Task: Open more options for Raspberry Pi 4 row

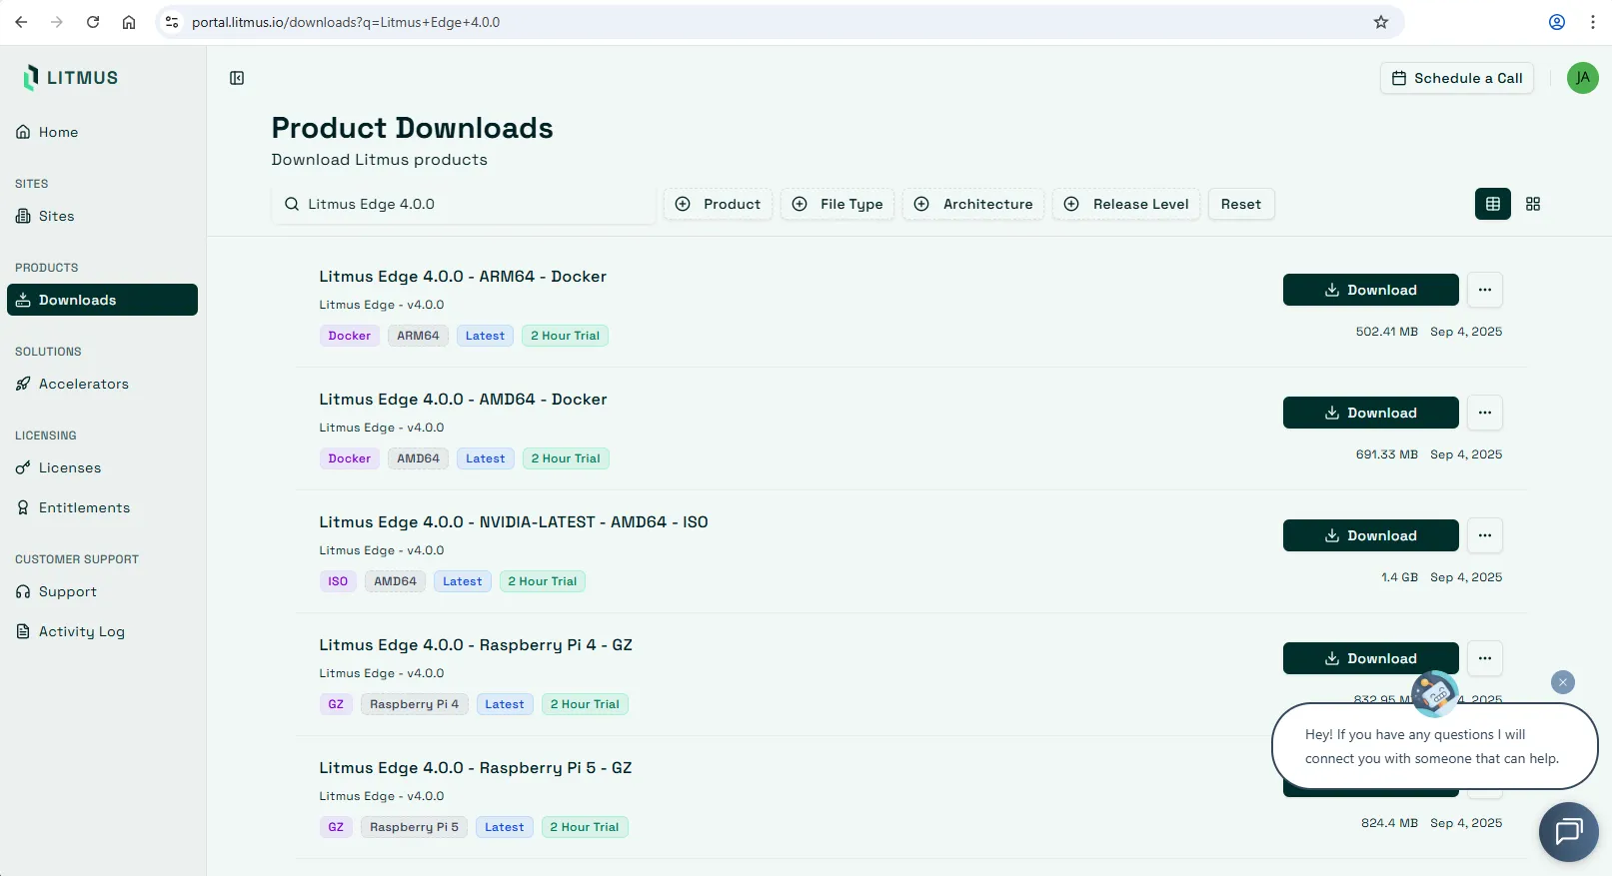Action: pos(1485,658)
